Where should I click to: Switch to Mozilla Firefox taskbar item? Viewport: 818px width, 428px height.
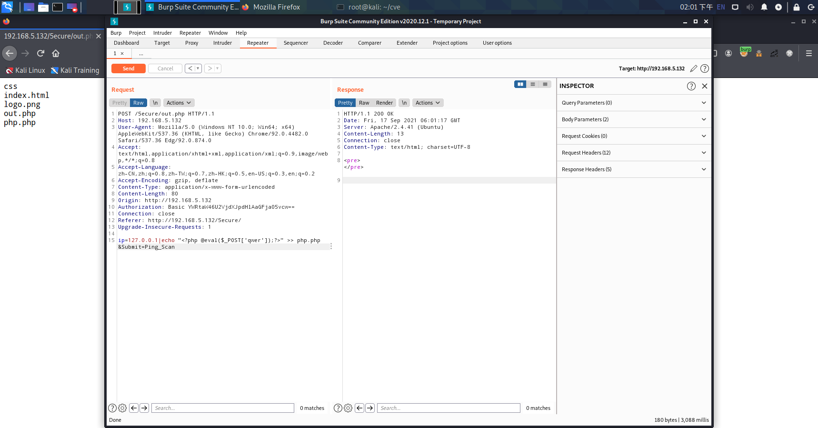[271, 7]
